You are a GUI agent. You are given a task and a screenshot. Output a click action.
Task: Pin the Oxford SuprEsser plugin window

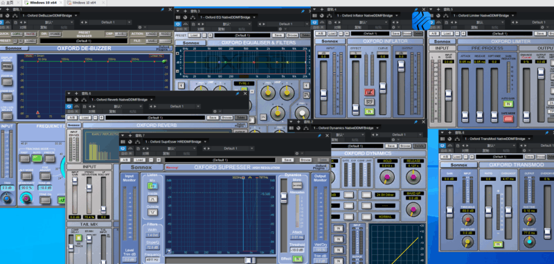pos(319,135)
